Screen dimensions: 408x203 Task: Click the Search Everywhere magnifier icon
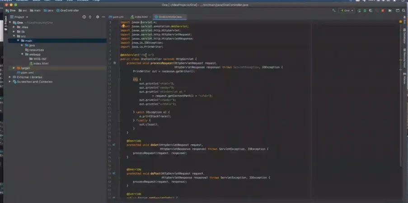403,11
